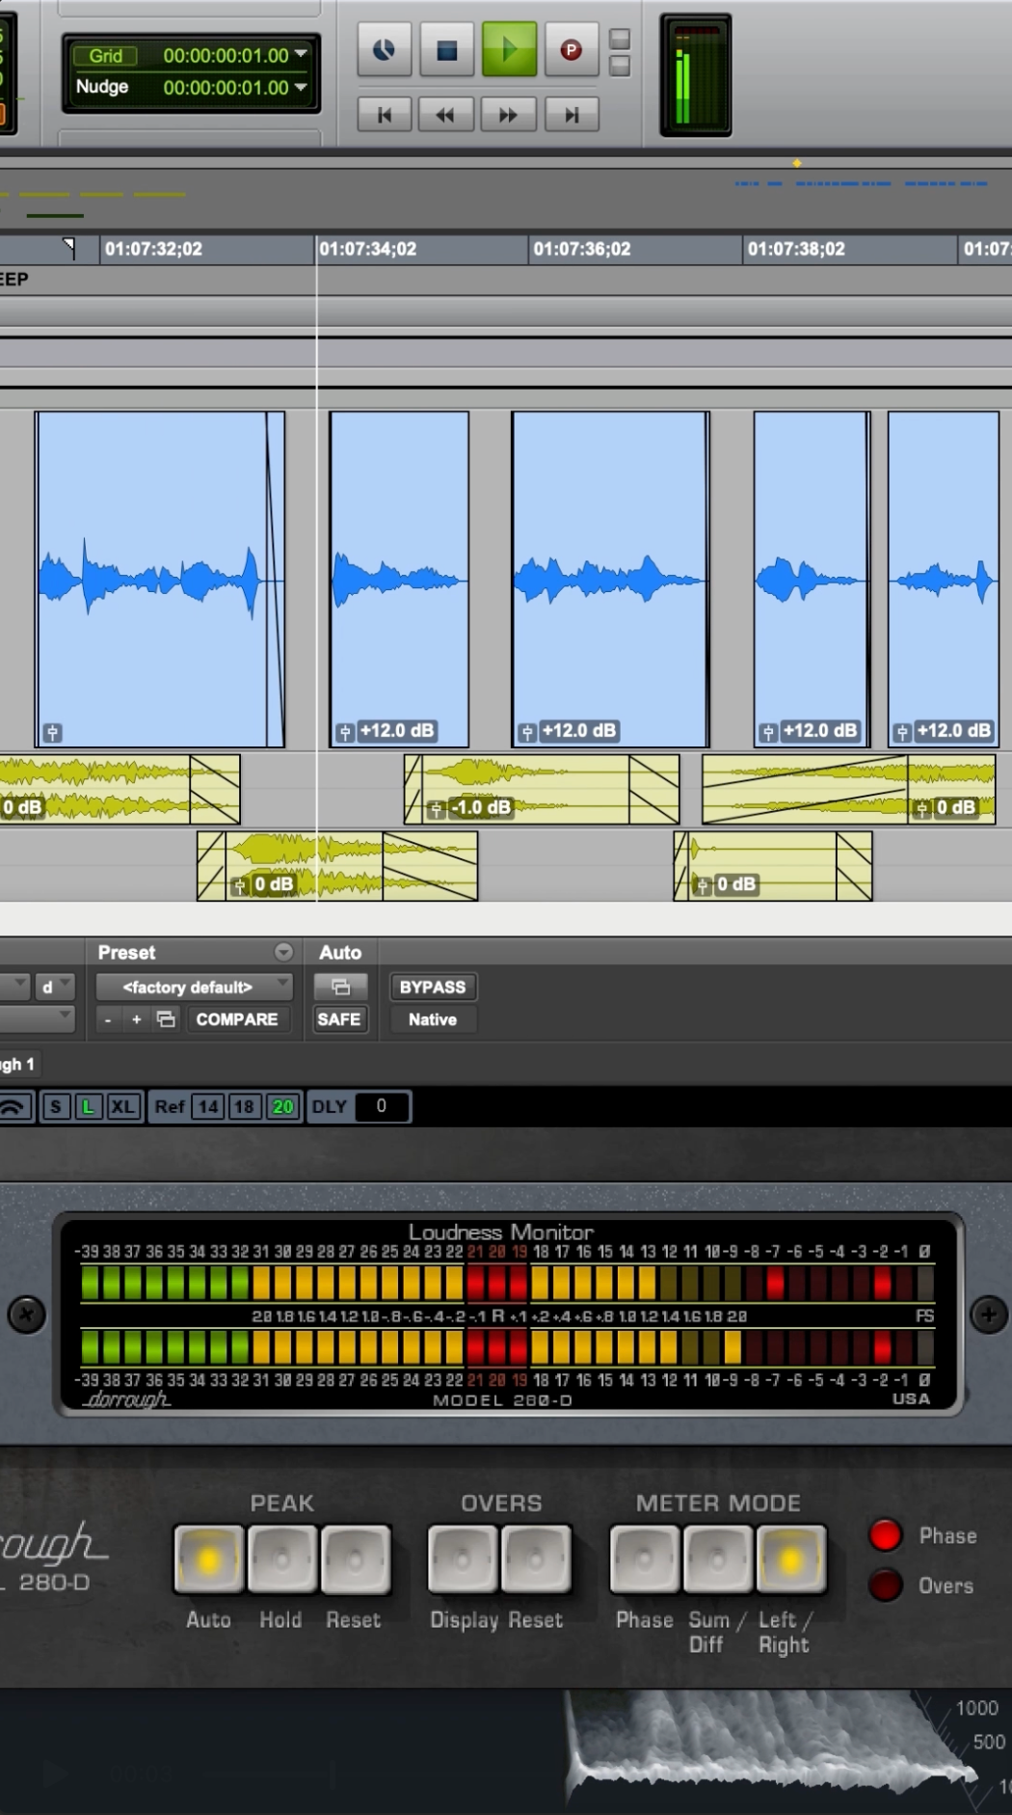
Task: Click clip gain fader icon on blue clip without dB value
Action: 53,733
